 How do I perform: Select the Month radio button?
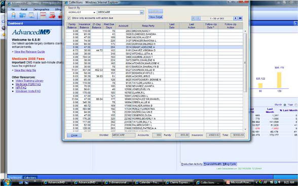coord(285,105)
